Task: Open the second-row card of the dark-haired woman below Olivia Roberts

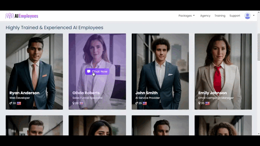Action: (x=97, y=125)
